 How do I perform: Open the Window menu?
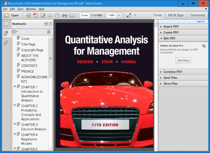click(x=31, y=9)
